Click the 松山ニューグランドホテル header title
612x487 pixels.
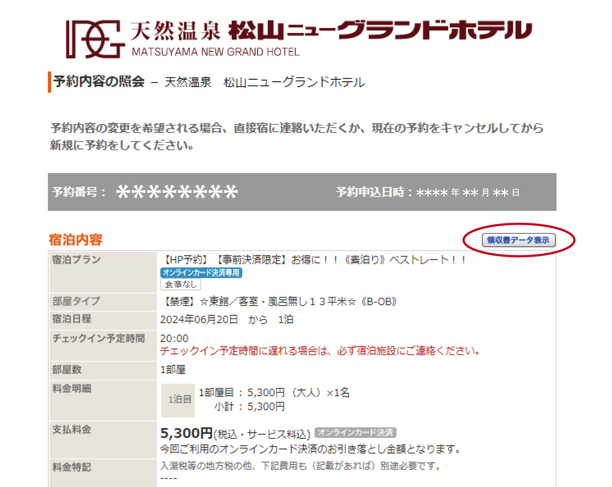point(380,31)
